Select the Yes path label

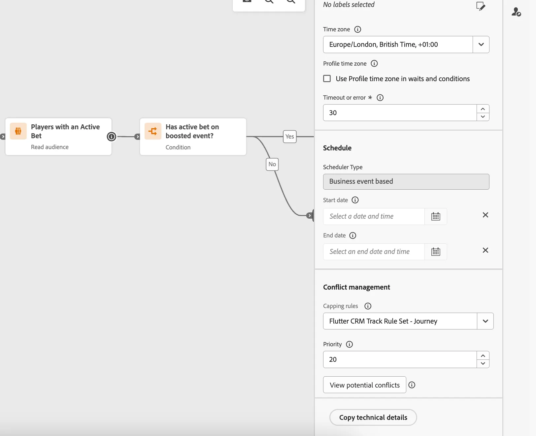click(290, 137)
